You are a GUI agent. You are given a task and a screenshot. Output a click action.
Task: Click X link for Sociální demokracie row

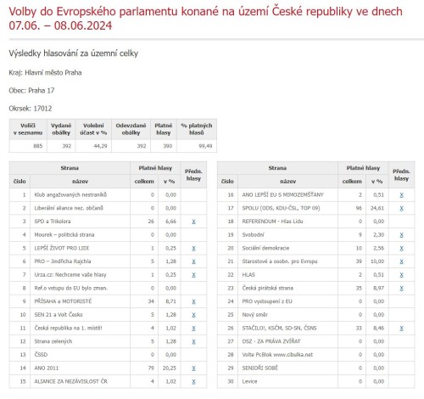pos(401,248)
